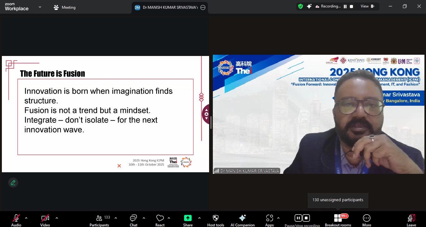Launch AI Companion from toolbar

242,218
